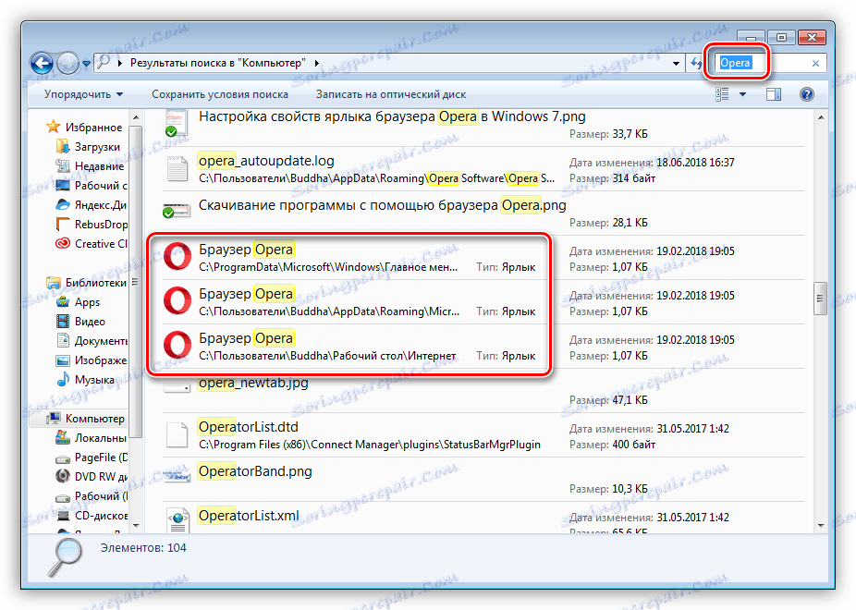The image size is (856, 610).
Task: Open DVD RW drive in sidebar
Action: (92, 476)
